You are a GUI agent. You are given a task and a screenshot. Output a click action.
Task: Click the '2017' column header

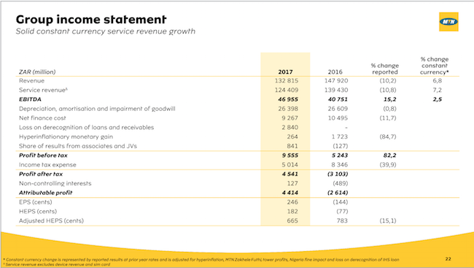click(285, 72)
